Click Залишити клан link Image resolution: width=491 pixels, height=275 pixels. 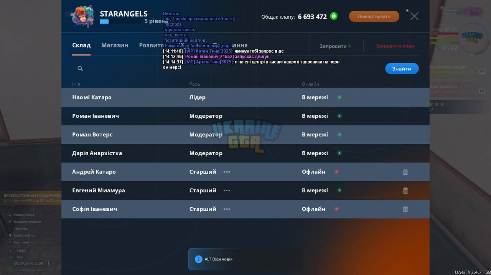pos(395,46)
